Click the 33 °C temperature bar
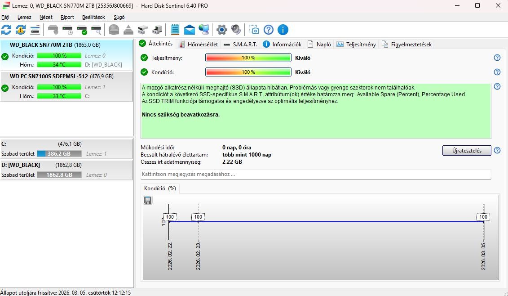This screenshot has height=296, width=508. [x=59, y=96]
